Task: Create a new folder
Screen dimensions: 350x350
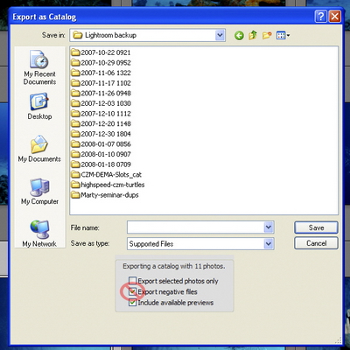Action: tap(267, 35)
